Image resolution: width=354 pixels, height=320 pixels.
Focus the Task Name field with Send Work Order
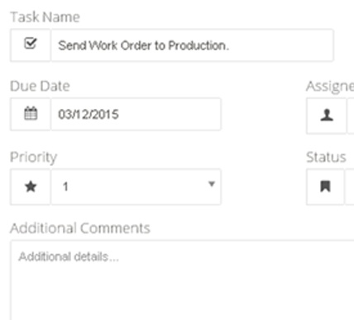click(x=192, y=45)
